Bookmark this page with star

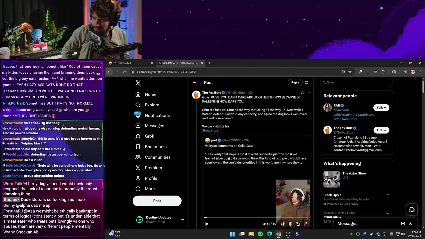(350, 72)
